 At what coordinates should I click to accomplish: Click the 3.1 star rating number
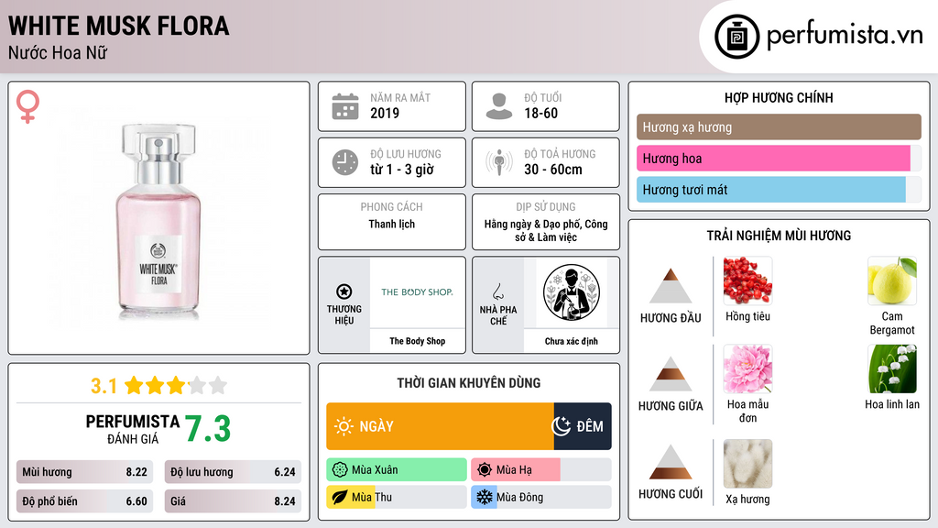104,386
